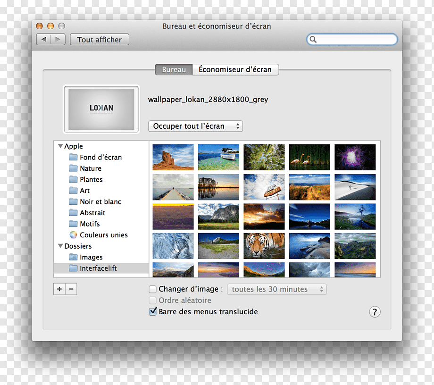
Task: Go forward with the right arrow button
Action: coord(58,39)
